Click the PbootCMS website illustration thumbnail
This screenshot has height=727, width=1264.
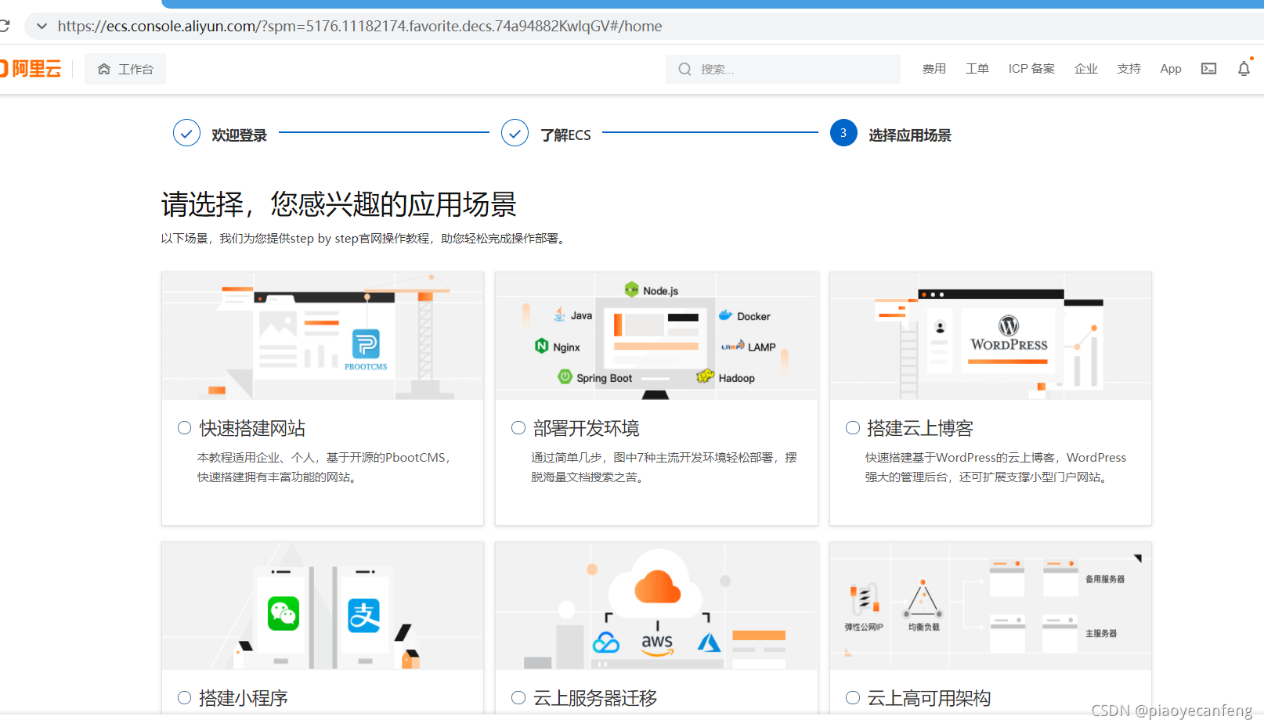pyautogui.click(x=323, y=336)
